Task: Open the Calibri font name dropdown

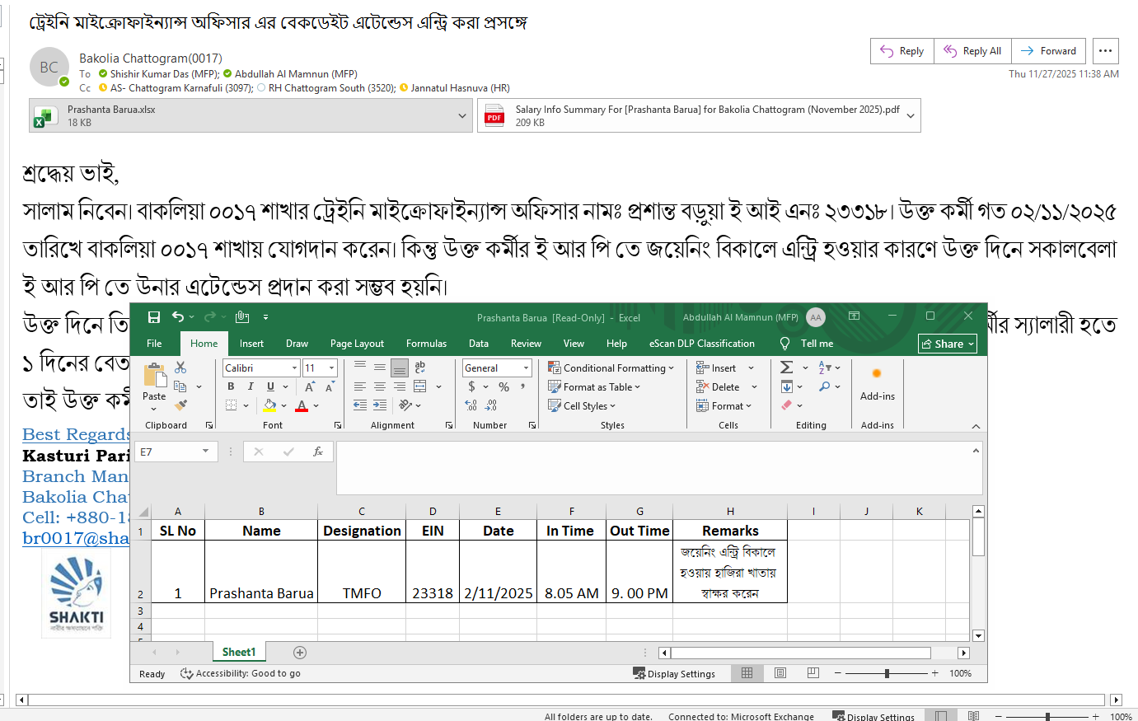Action: pyautogui.click(x=294, y=368)
